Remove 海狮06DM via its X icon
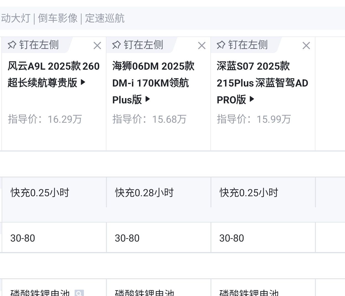Image resolution: width=345 pixels, height=296 pixels. pyautogui.click(x=202, y=45)
